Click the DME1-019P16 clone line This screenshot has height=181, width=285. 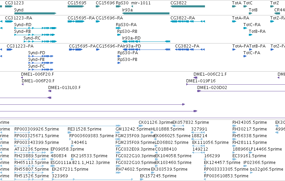tap(235, 84)
